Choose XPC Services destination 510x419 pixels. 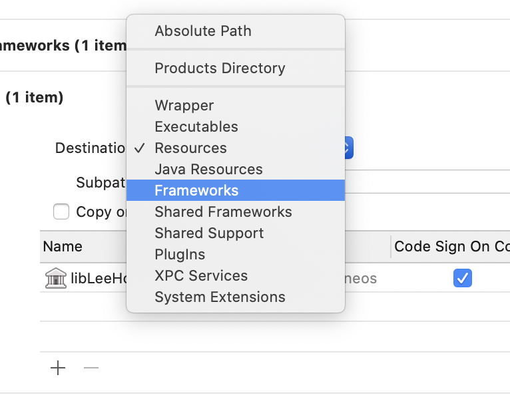click(x=201, y=275)
